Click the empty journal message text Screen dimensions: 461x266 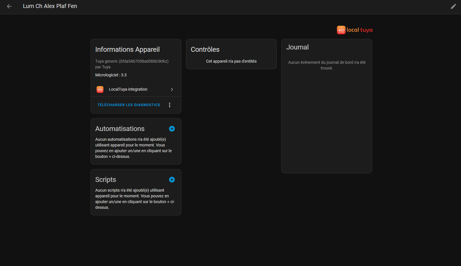coord(327,65)
